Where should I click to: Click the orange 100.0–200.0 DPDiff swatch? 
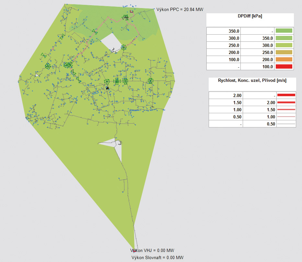284,60
